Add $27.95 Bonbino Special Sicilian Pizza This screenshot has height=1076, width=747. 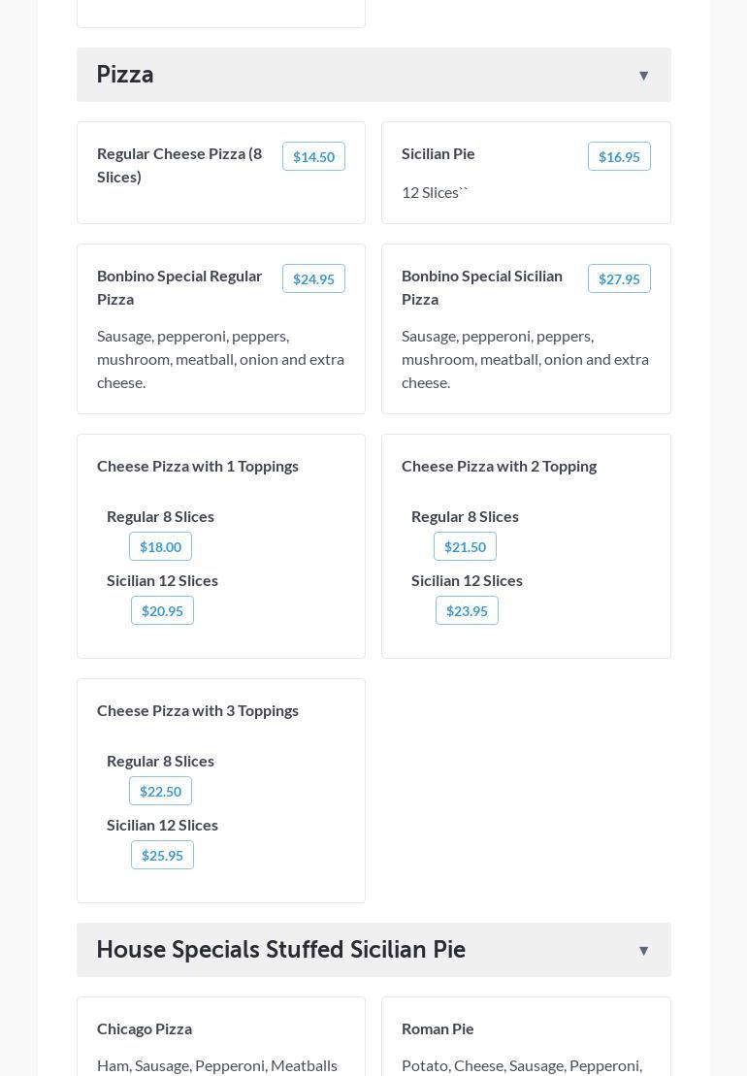619,278
